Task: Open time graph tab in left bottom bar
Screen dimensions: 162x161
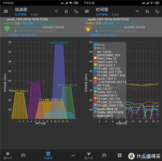Action: (x=73, y=155)
